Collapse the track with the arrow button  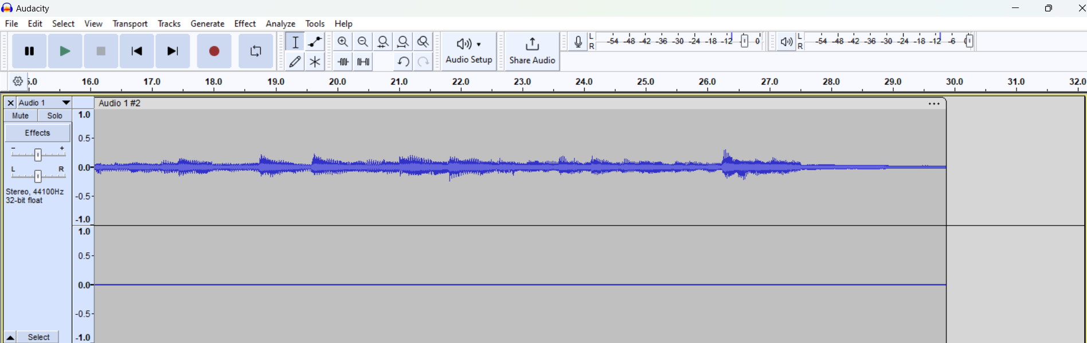click(x=10, y=337)
